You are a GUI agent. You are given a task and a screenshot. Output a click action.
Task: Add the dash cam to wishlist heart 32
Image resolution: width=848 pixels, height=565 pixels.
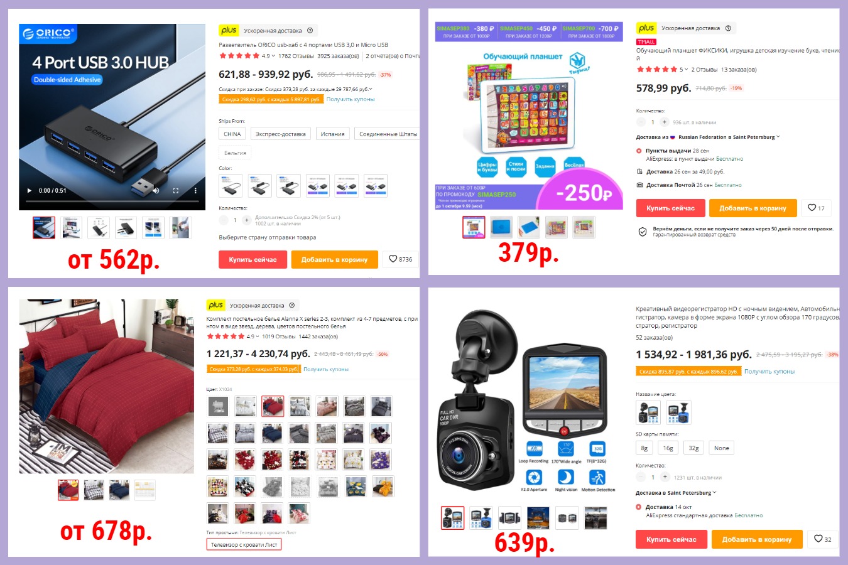pos(823,539)
